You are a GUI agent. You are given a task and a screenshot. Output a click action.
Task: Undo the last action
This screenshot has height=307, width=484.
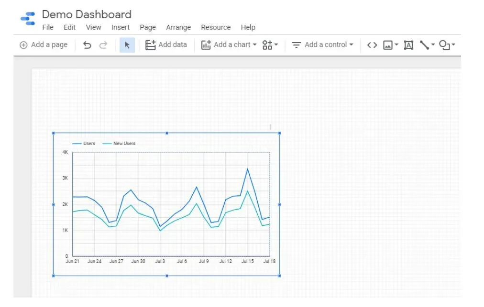(87, 44)
